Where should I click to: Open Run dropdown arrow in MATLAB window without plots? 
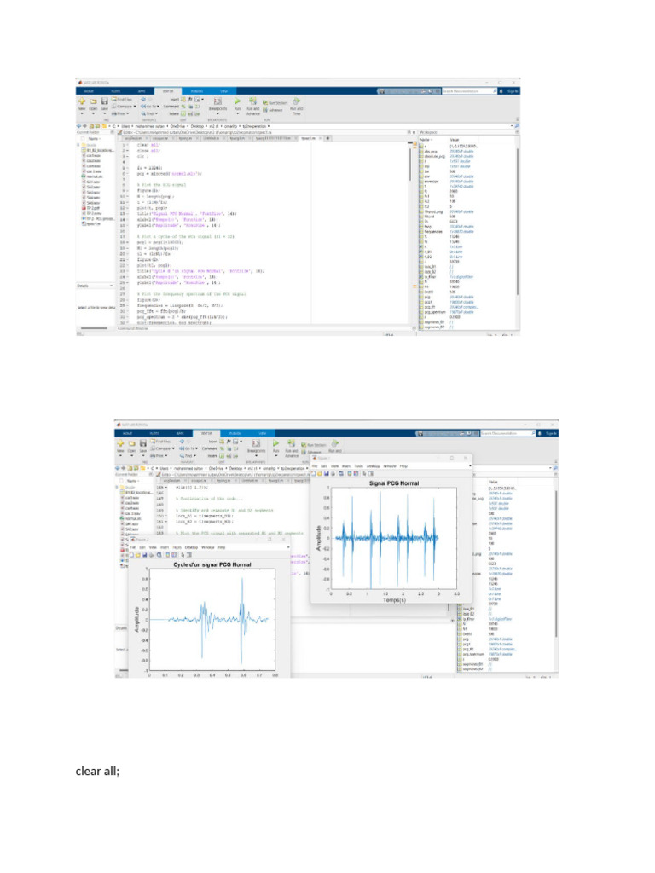click(x=237, y=113)
